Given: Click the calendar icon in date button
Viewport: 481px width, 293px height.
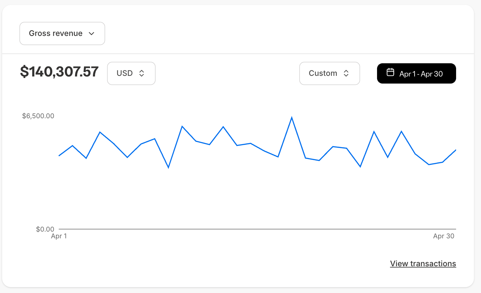Looking at the screenshot, I should pyautogui.click(x=390, y=72).
